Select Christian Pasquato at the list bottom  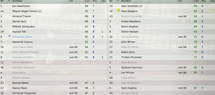pyautogui.click(x=54, y=93)
